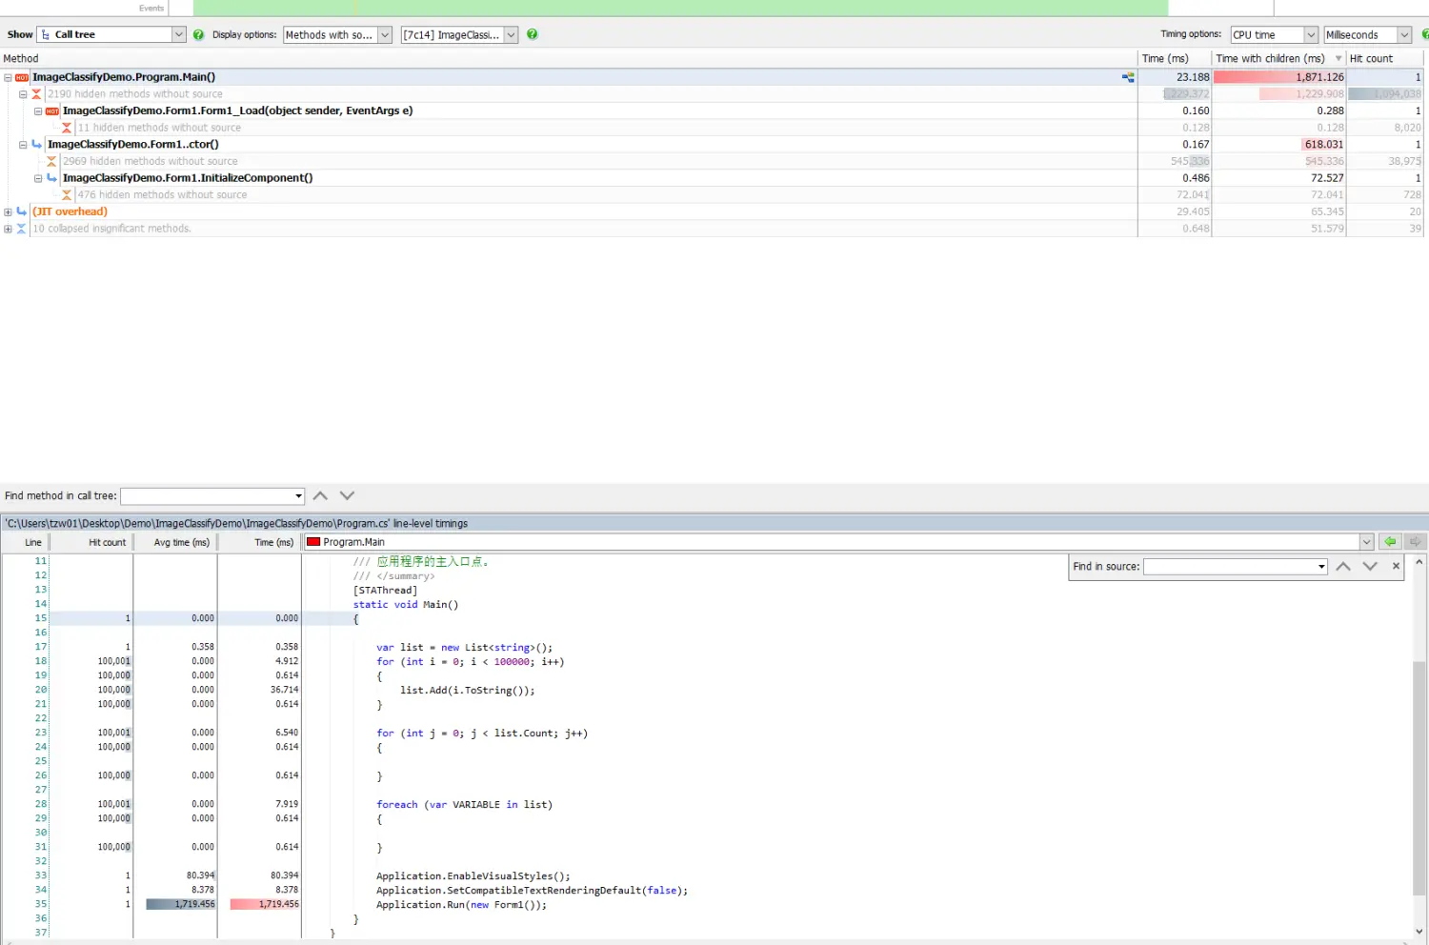Open the Show Call tree dropdown

pyautogui.click(x=178, y=34)
